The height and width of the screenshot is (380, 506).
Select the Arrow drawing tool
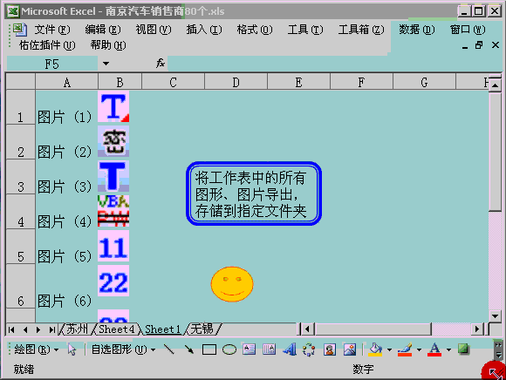[189, 349]
